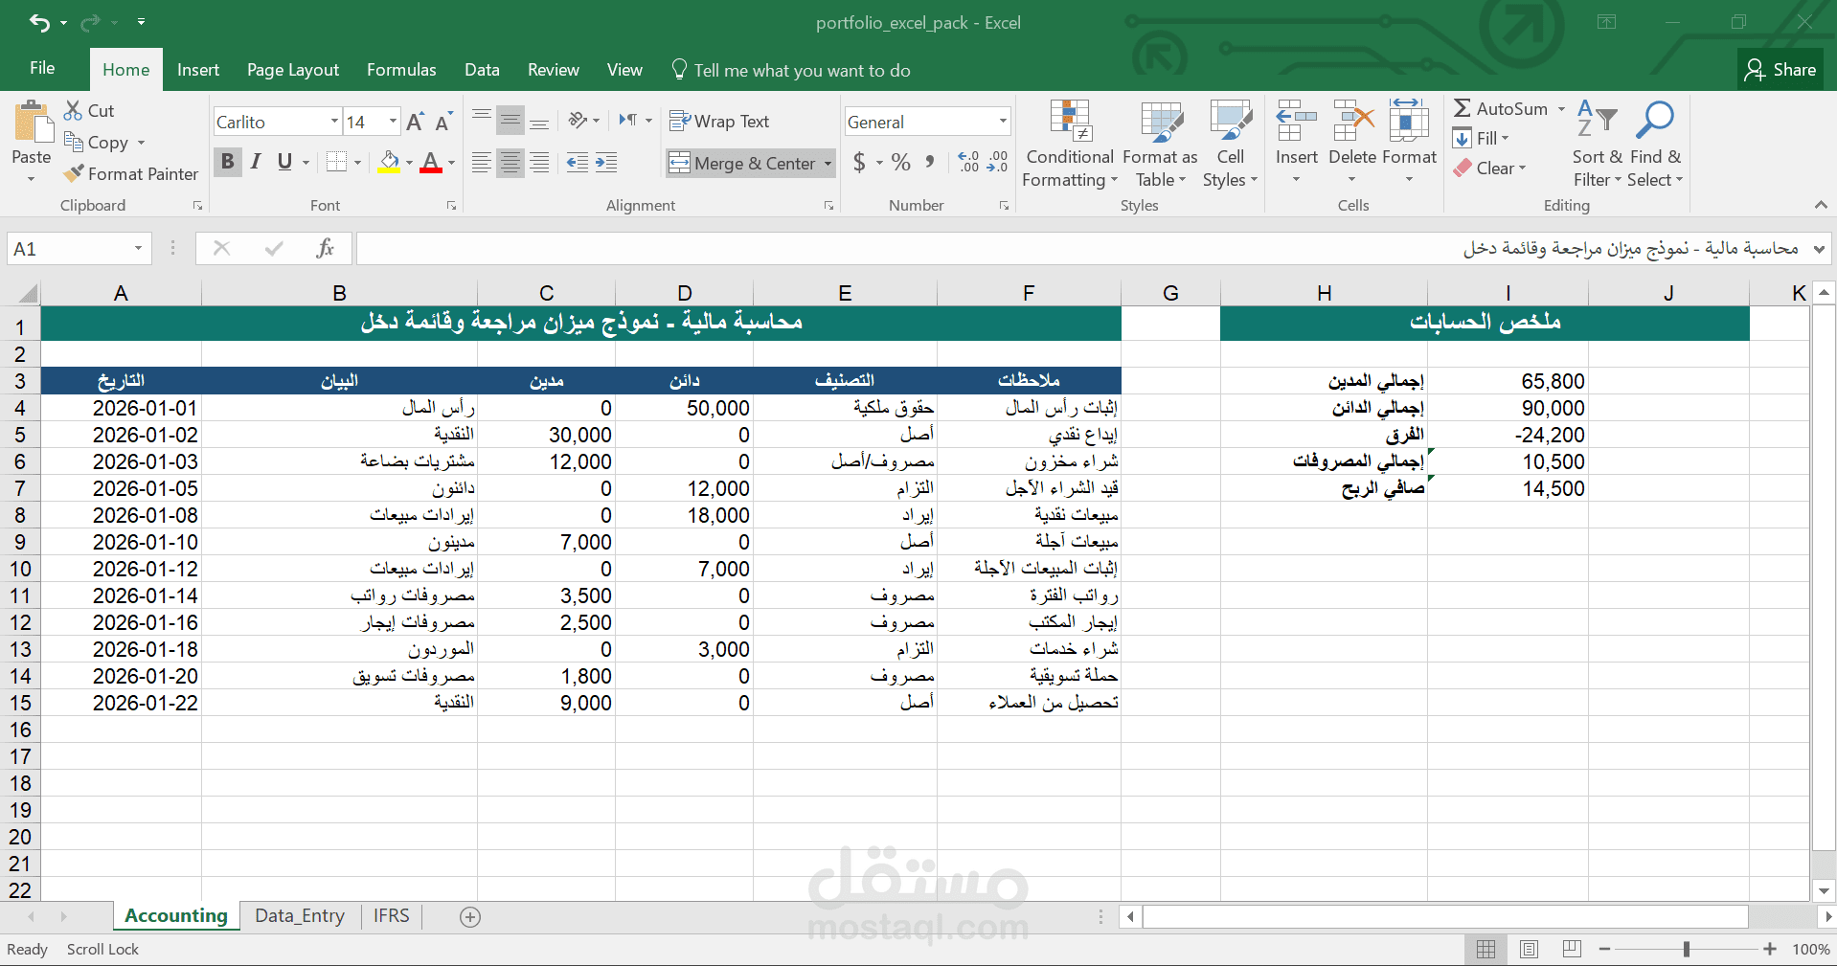This screenshot has height=966, width=1837.
Task: Apply Comma Style format
Action: (930, 162)
